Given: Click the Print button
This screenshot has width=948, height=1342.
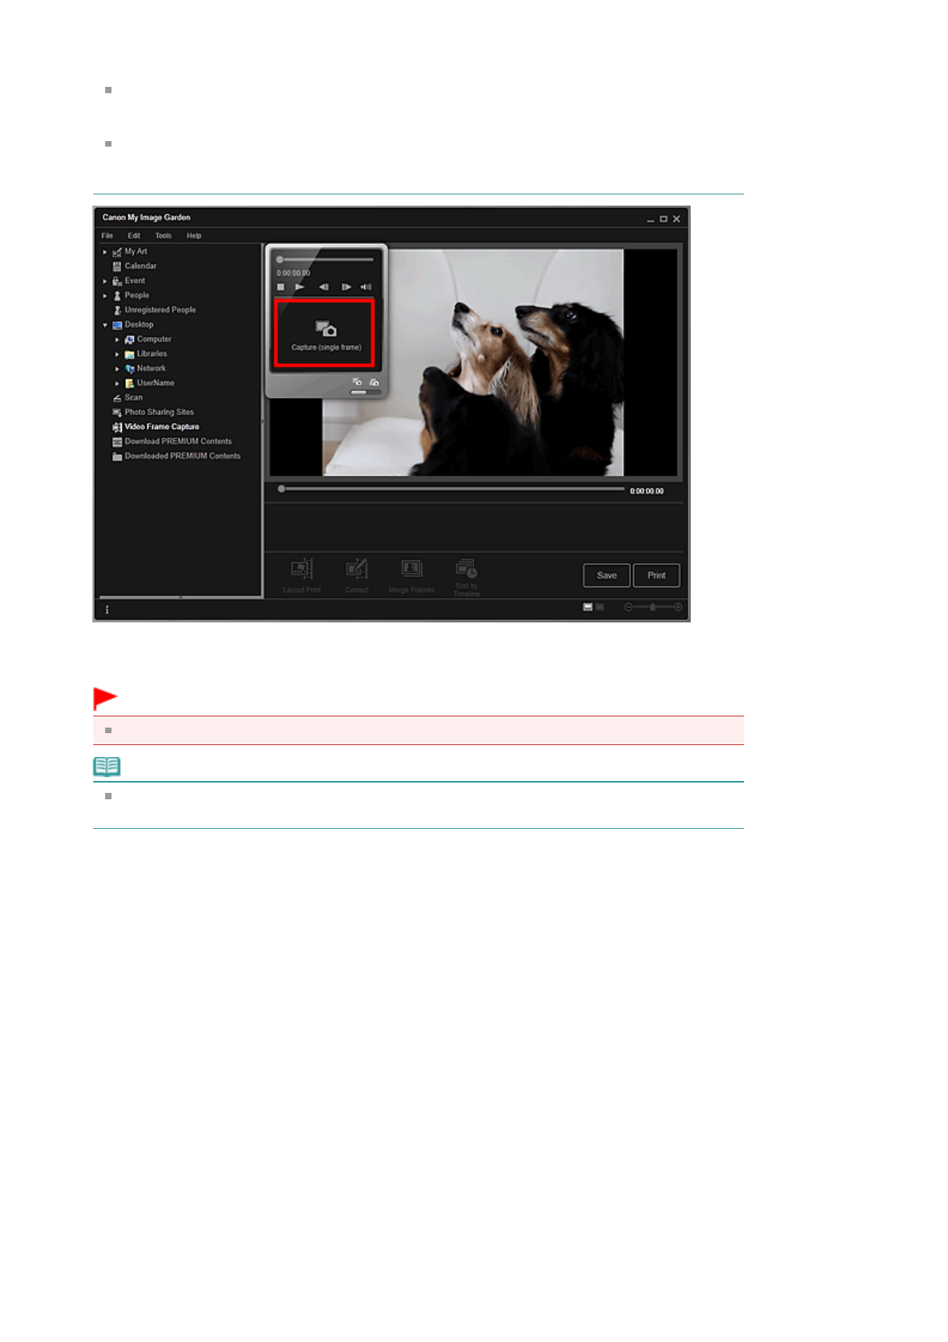Looking at the screenshot, I should point(656,575).
